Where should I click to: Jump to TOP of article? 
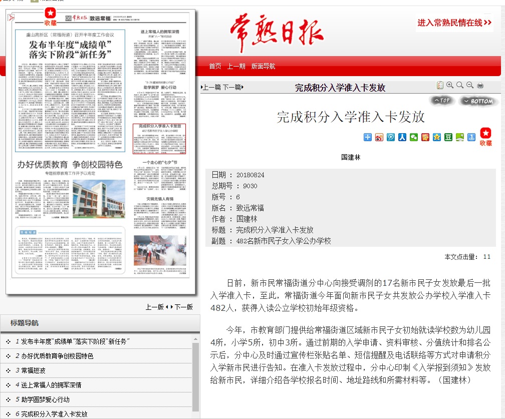(441, 101)
